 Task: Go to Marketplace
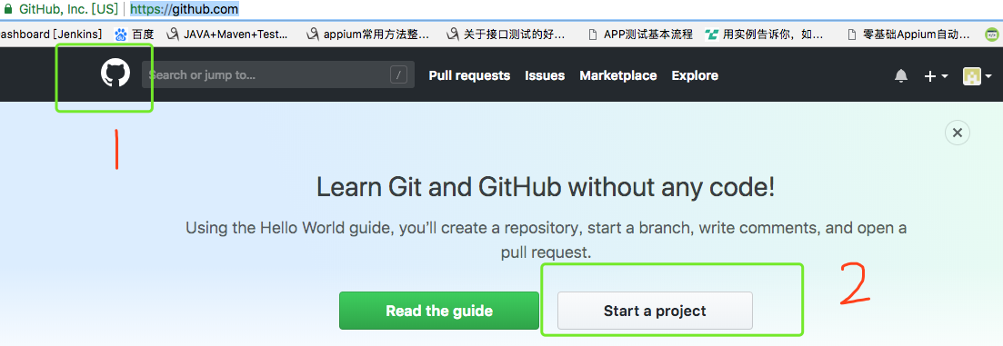618,75
